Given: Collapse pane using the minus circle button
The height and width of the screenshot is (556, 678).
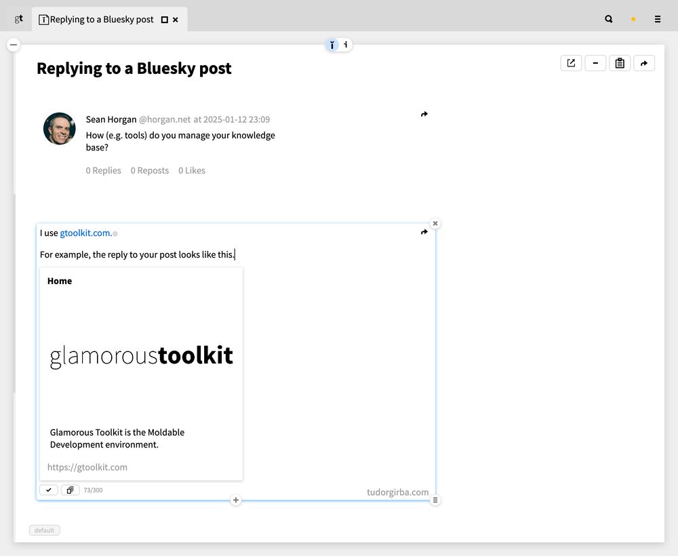Looking at the screenshot, I should pos(14,45).
